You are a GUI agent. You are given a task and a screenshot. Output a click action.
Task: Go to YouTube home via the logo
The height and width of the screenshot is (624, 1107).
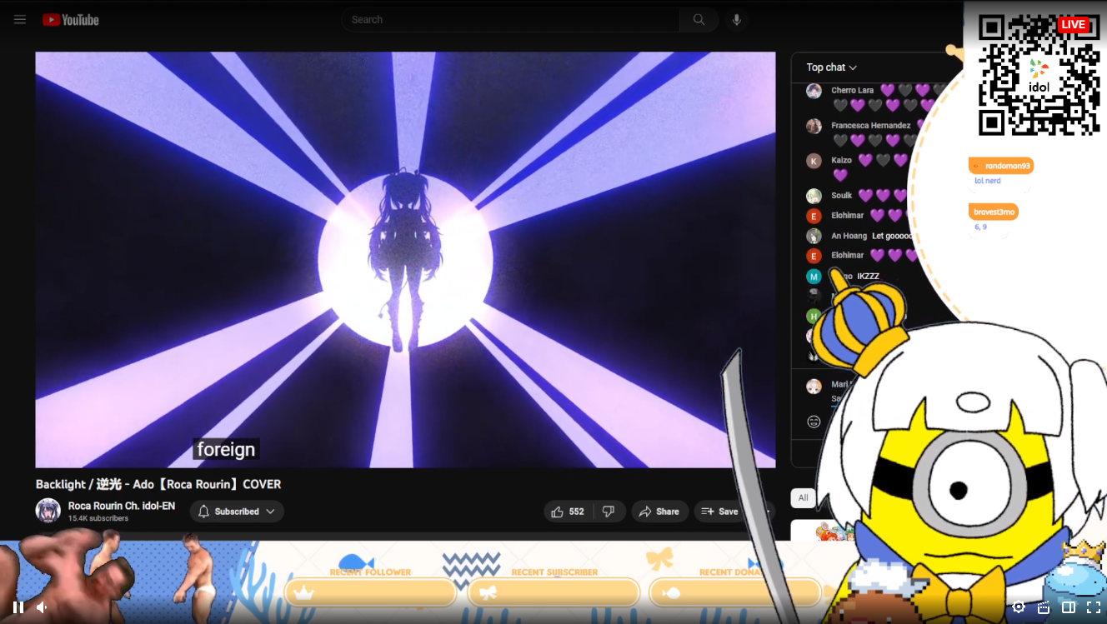[71, 20]
